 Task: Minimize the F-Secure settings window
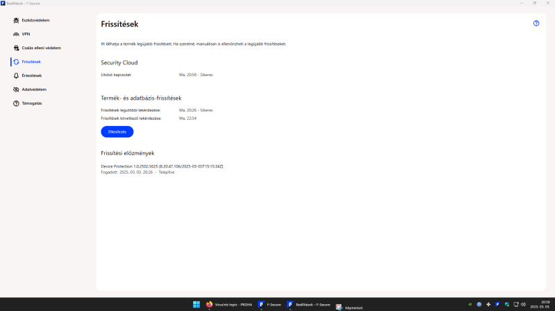pyautogui.click(x=522, y=3)
